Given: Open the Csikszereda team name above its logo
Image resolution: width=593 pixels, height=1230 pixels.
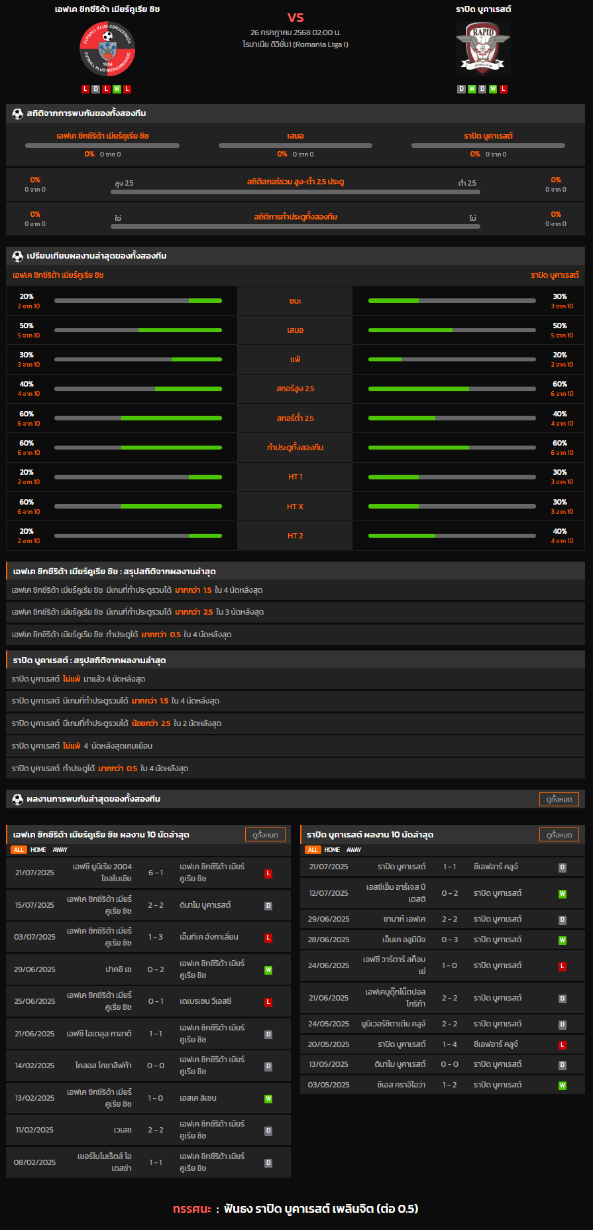Looking at the screenshot, I should 107,9.
